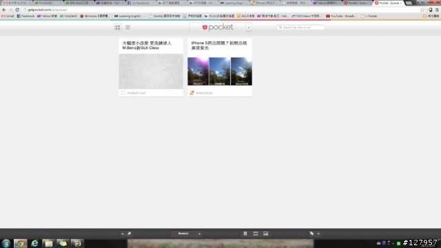Viewport: 441px width, 248px height.
Task: Expand the tag filter dropdown arrow
Action: [x=318, y=234]
